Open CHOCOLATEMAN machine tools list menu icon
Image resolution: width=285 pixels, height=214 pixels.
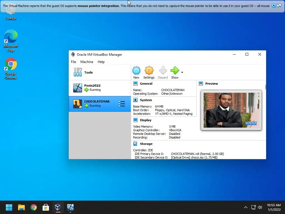coord(122,104)
